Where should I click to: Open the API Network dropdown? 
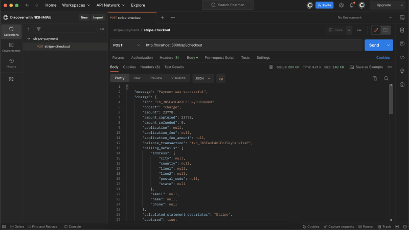pos(110,5)
